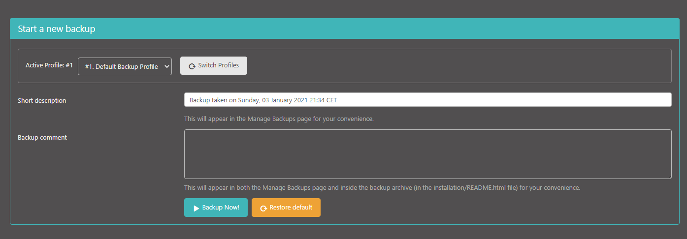
Task: Click the refresh icon on Restore default
Action: tap(263, 208)
